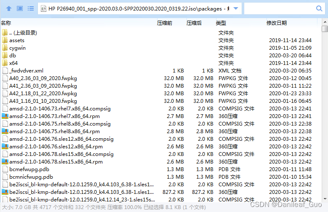328x212 pixels.
Task: Click the 827.2 KB be2iscsi archive icon
Action: point(5,192)
